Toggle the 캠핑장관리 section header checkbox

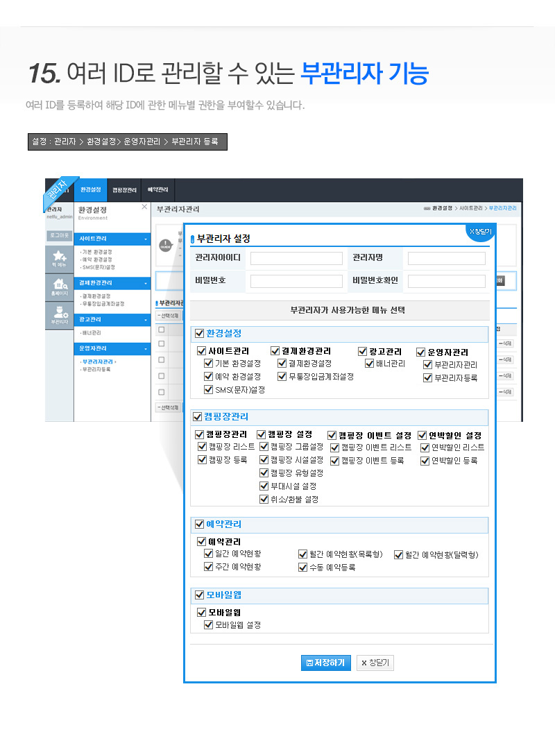coord(198,417)
